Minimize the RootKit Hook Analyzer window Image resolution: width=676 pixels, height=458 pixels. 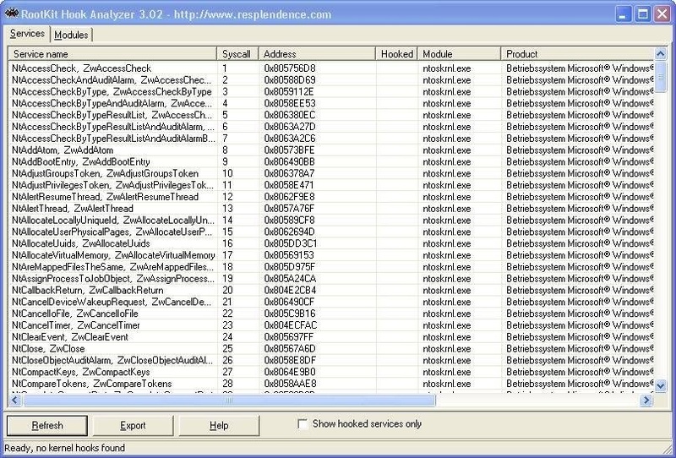(x=622, y=14)
